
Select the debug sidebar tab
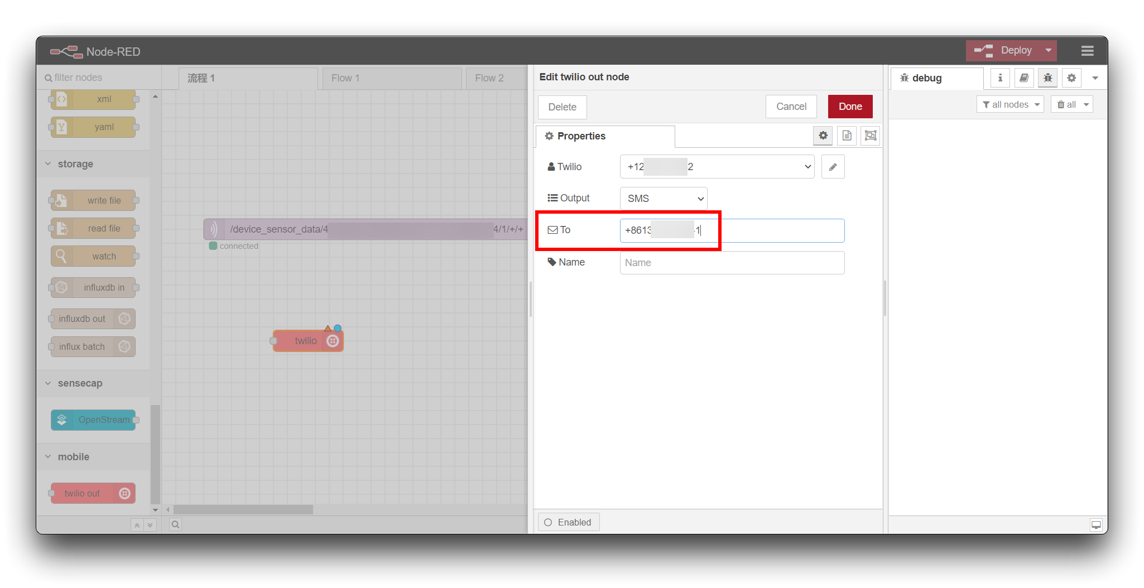(937, 78)
